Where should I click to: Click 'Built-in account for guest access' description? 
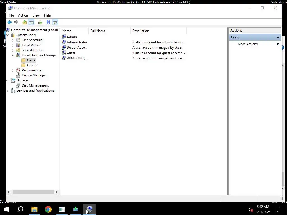coord(159,53)
